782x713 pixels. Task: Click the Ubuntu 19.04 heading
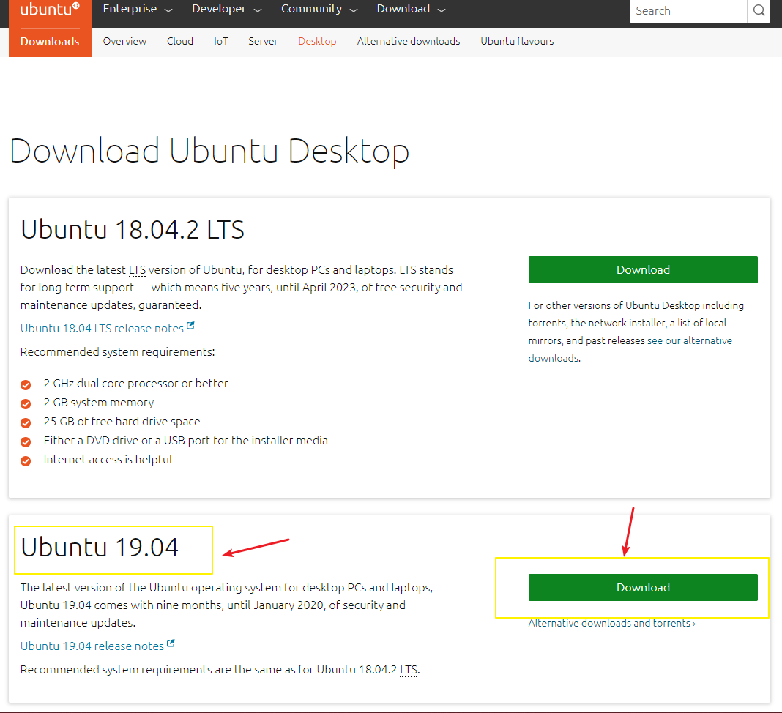tap(100, 547)
